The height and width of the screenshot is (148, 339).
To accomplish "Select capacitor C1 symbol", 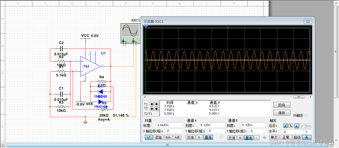I will pyautogui.click(x=61, y=94).
